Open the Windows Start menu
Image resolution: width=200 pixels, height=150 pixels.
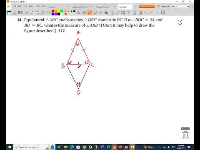tap(10, 147)
